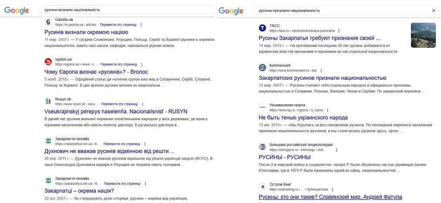The height and width of the screenshot is (203, 441).
Task: Click the Google logo in the right window
Action: pos(231,11)
